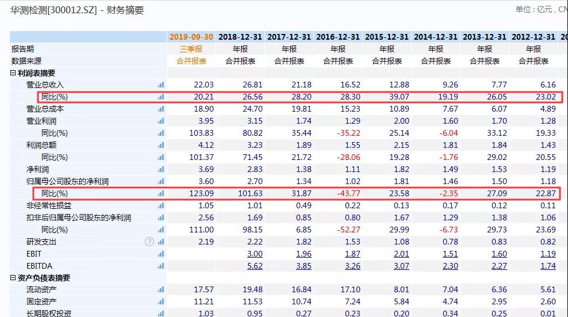Image resolution: width=568 pixels, height=317 pixels.
Task: Click the orange 合并报表 source cell
Action: pos(191,61)
